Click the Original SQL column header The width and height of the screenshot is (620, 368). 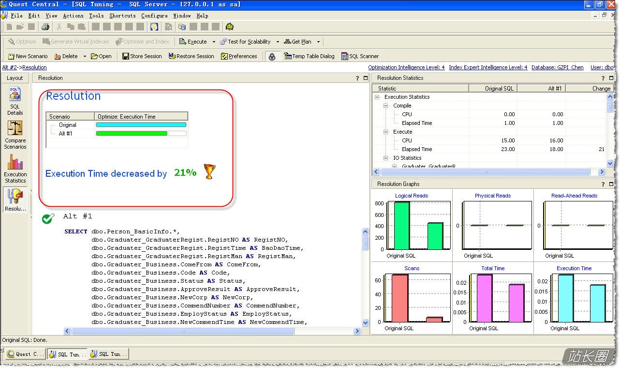pyautogui.click(x=493, y=88)
